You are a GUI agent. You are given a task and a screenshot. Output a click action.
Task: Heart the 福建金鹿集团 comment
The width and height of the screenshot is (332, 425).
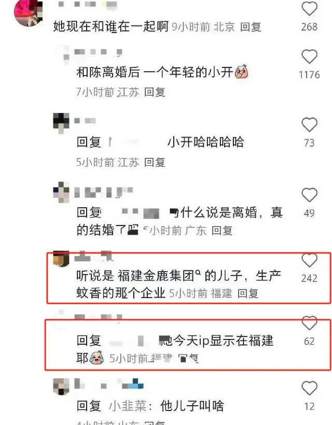tap(309, 260)
